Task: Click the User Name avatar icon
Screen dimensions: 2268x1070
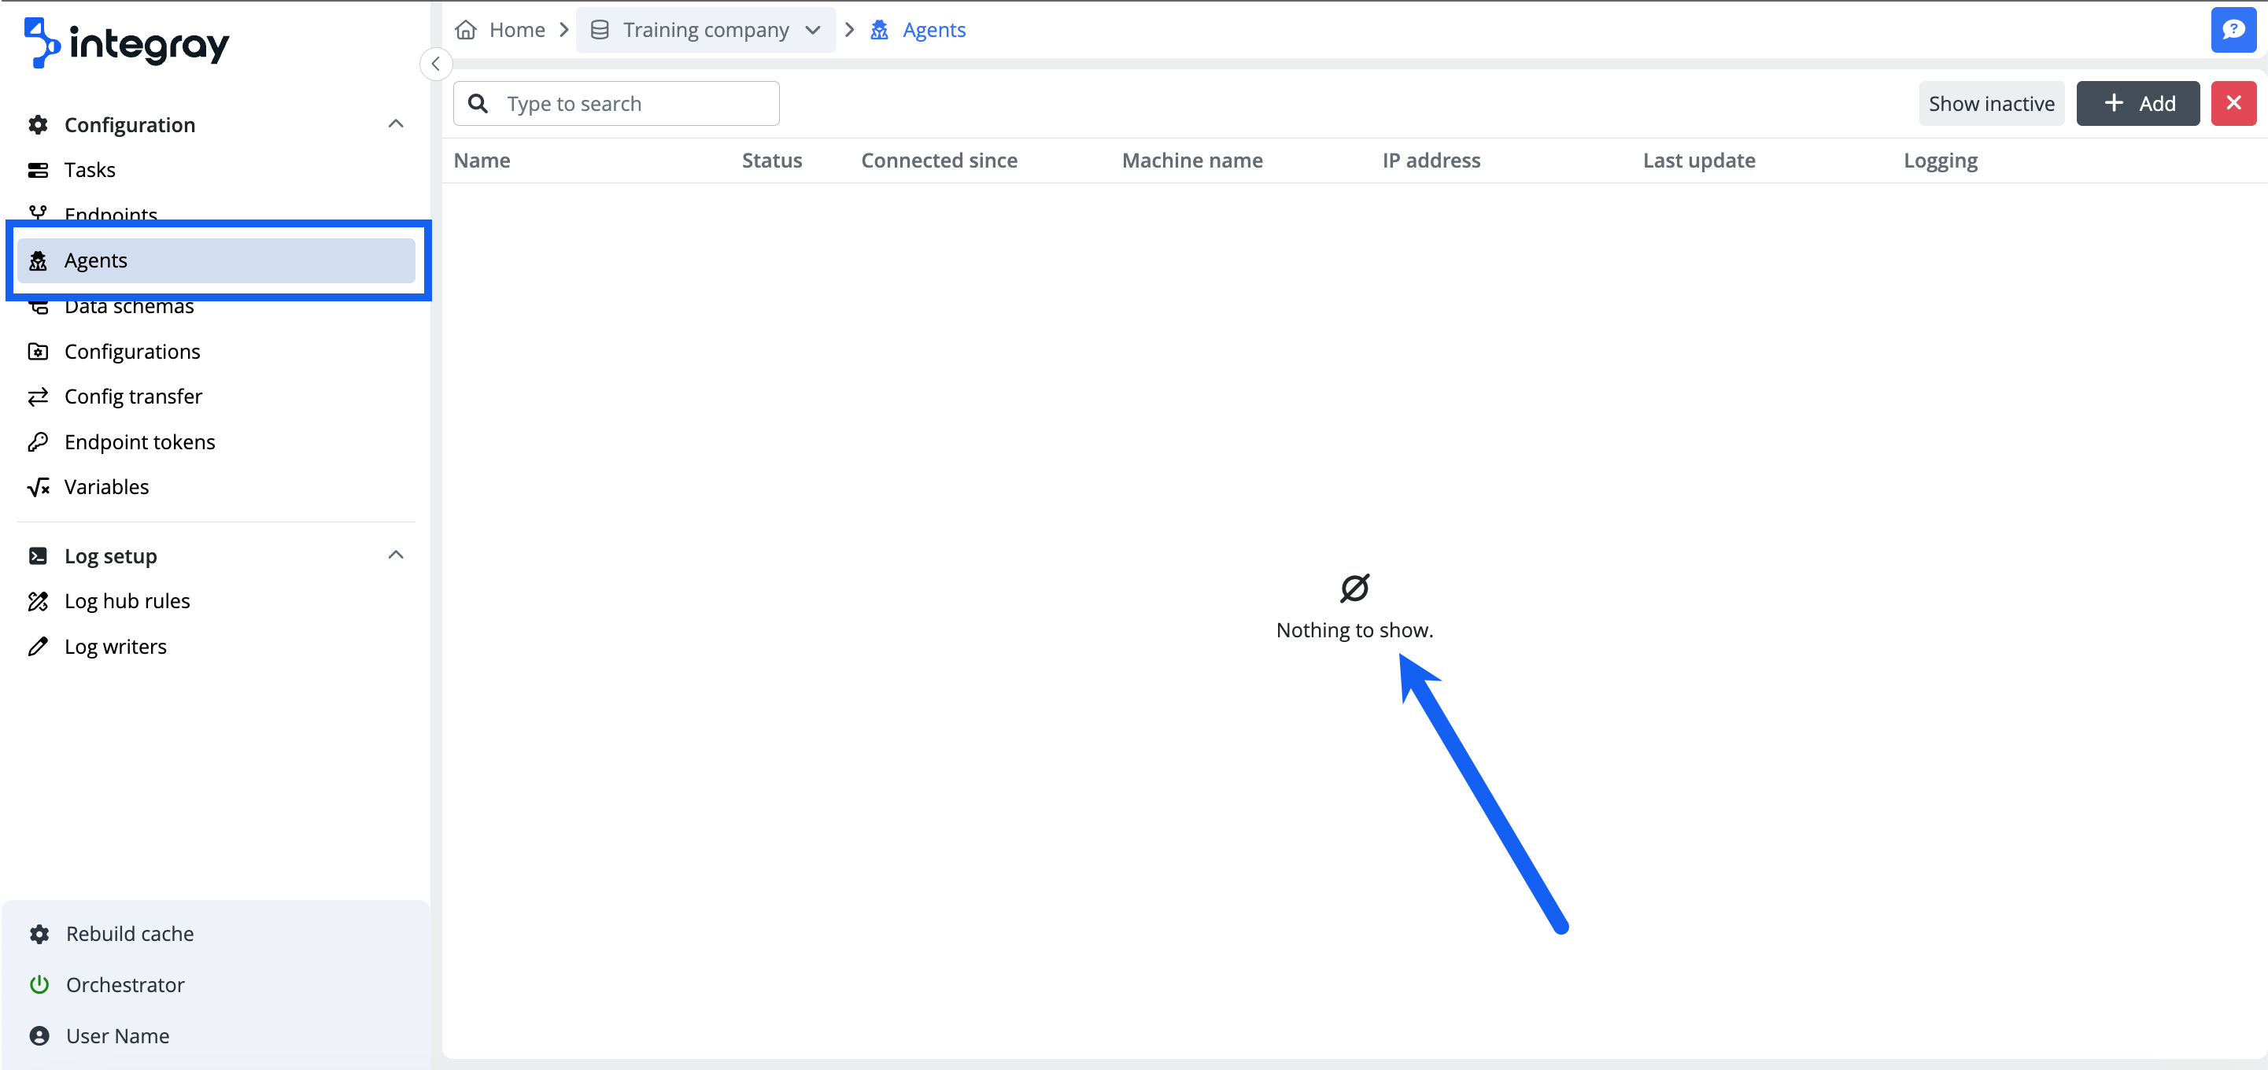Action: pos(39,1035)
